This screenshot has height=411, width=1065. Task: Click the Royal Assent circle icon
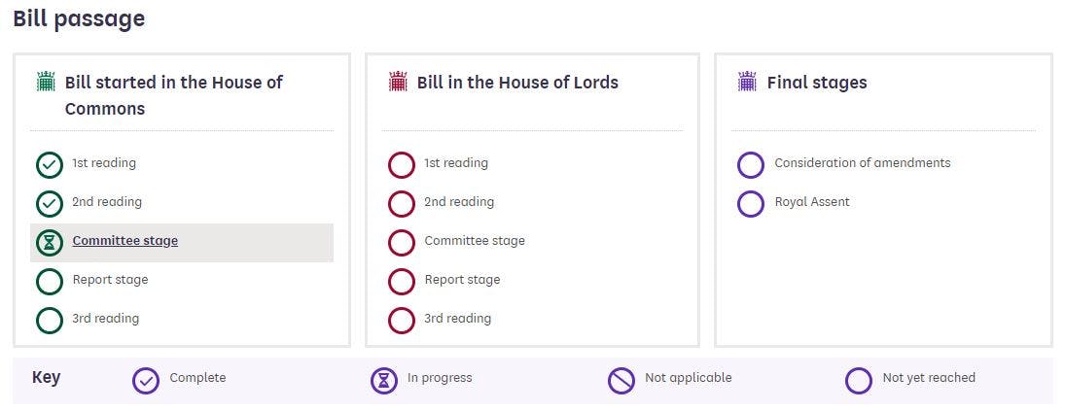(x=751, y=204)
